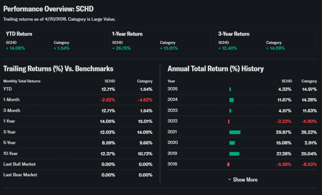Click the chevron icon beside Show More
This screenshot has height=195, width=322.
230,180
